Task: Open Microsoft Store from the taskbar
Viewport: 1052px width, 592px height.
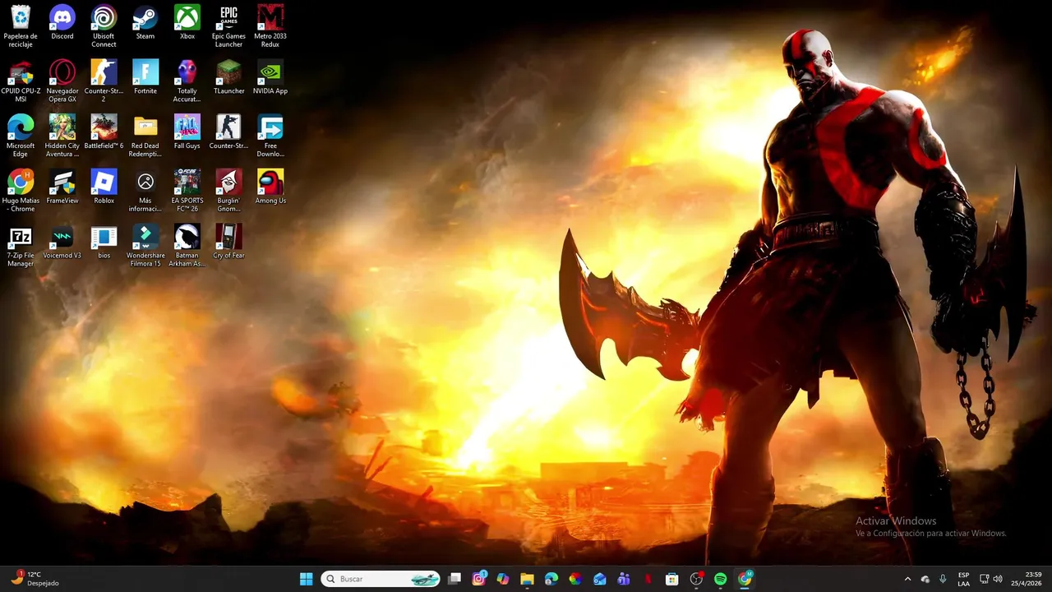Action: [x=671, y=579]
